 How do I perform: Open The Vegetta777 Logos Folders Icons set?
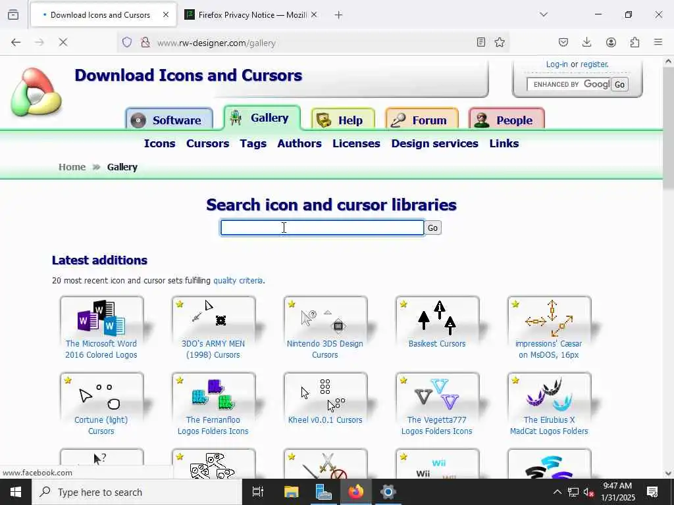437,404
